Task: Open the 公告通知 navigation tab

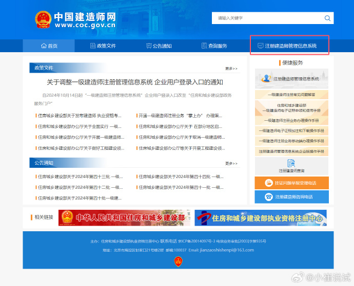Action: pos(159,46)
